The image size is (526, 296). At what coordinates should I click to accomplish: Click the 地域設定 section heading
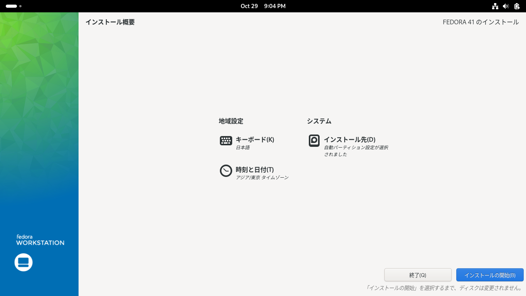tap(231, 121)
